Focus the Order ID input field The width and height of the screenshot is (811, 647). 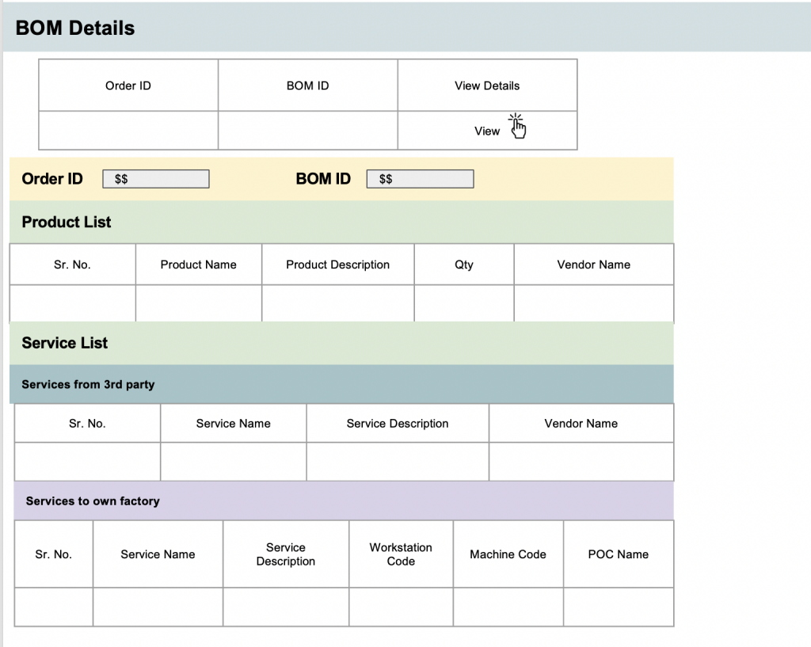pyautogui.click(x=156, y=179)
